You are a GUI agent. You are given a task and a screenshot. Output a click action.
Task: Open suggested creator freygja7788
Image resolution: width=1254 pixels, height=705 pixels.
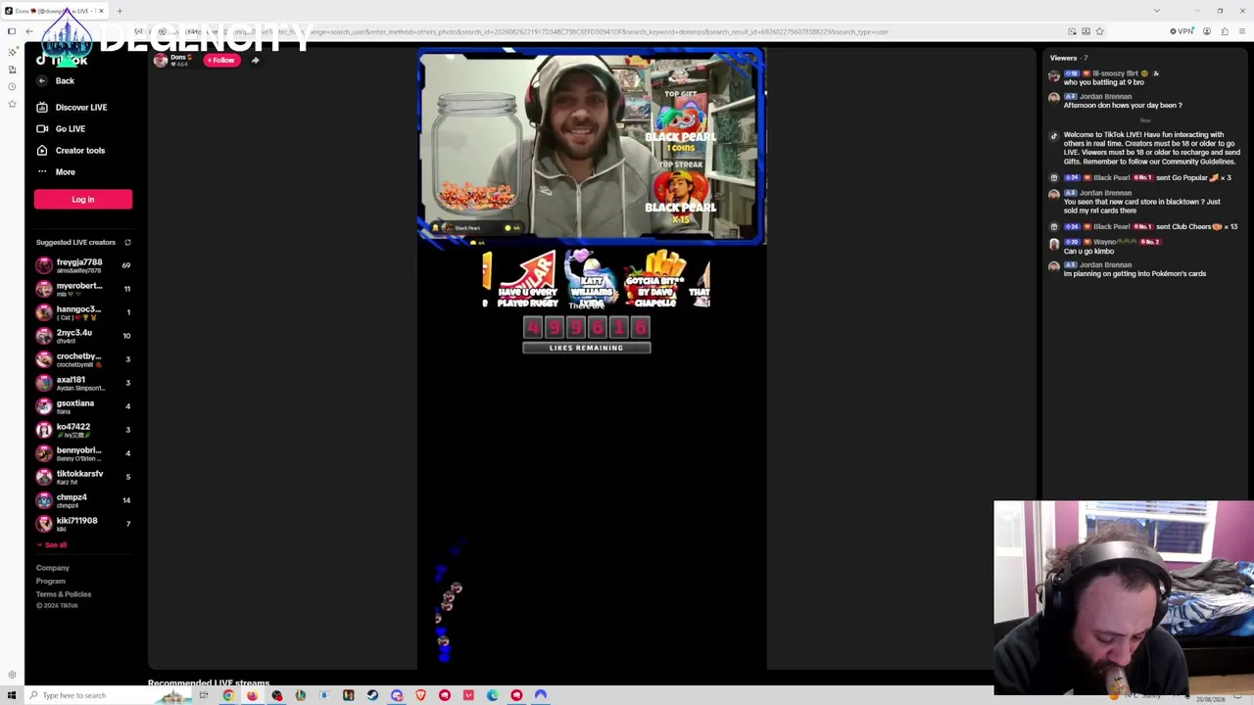coord(83,265)
